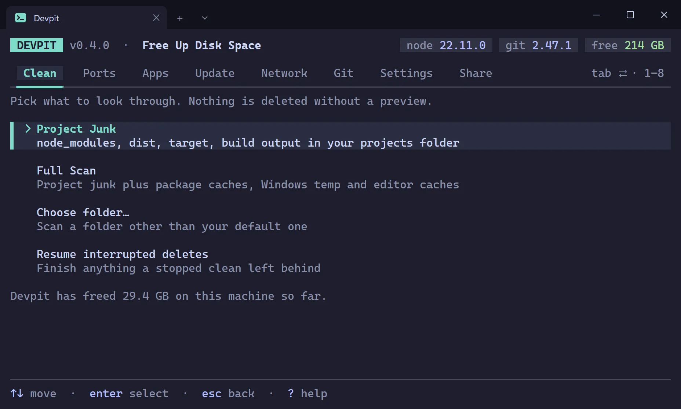
Task: Switch to the Network tab
Action: pyautogui.click(x=284, y=73)
